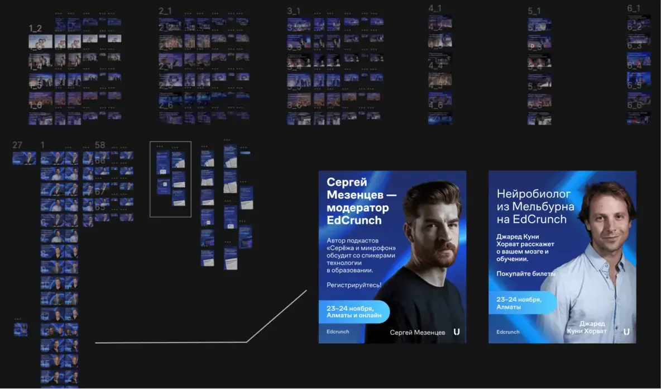
Task: Click the headline 'Сергей Мезенцев — модератор EdCrunch'
Action: tap(362, 201)
